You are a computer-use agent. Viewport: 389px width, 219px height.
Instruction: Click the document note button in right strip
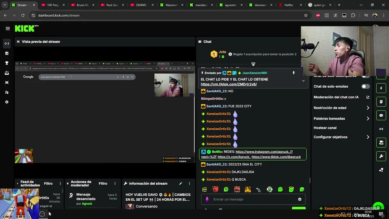(381, 102)
